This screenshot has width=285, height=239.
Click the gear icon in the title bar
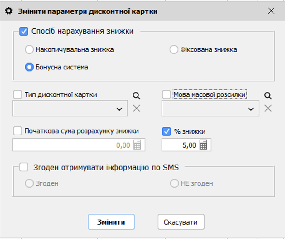pyautogui.click(x=9, y=11)
